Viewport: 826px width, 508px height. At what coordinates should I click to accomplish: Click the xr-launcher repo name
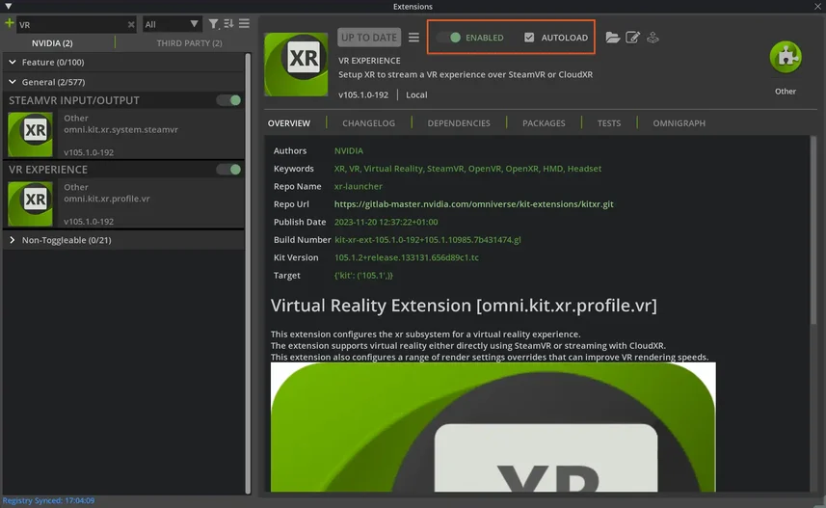tap(359, 187)
